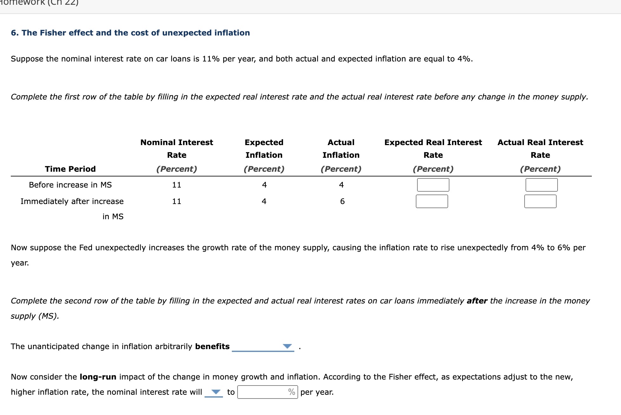
Task: Focus the percent-per-year answer field
Action: tap(267, 392)
